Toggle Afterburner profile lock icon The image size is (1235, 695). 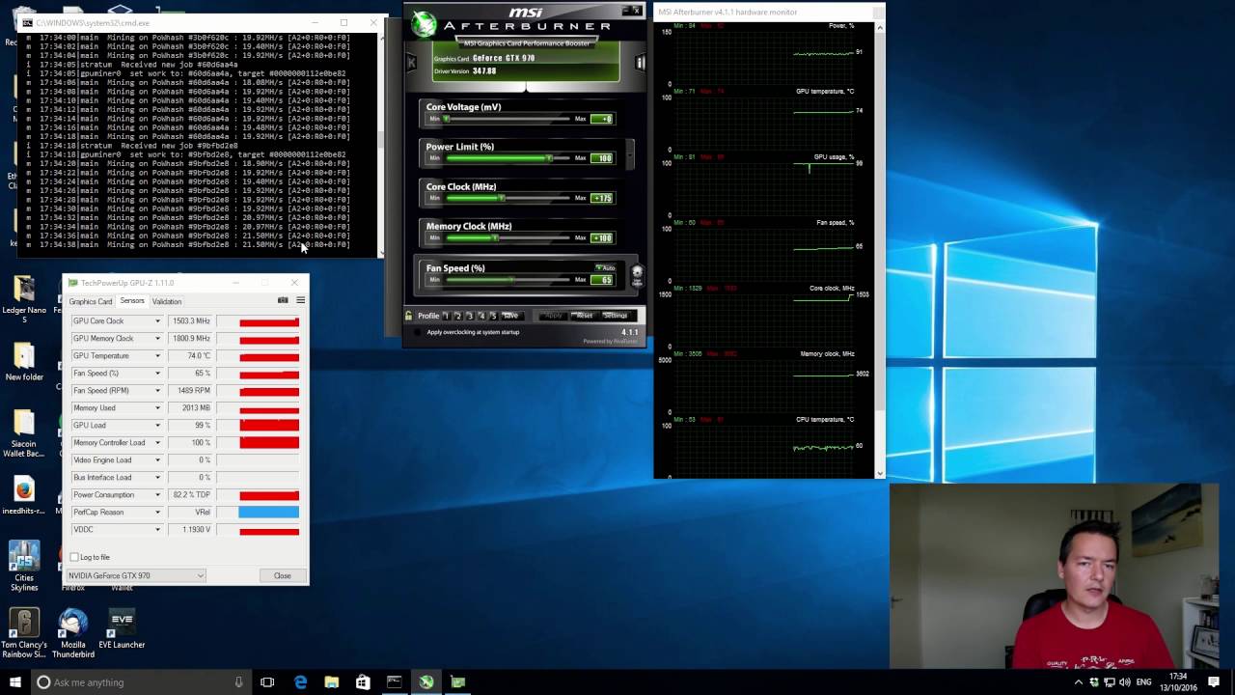409,316
